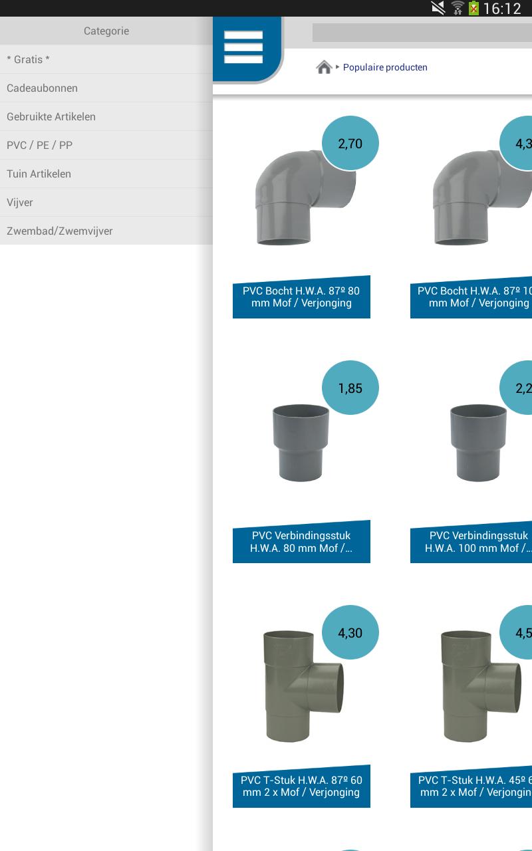Open PVC Bocht H.W.A. 87º 80 mm label
This screenshot has width=532, height=851.
tap(301, 297)
